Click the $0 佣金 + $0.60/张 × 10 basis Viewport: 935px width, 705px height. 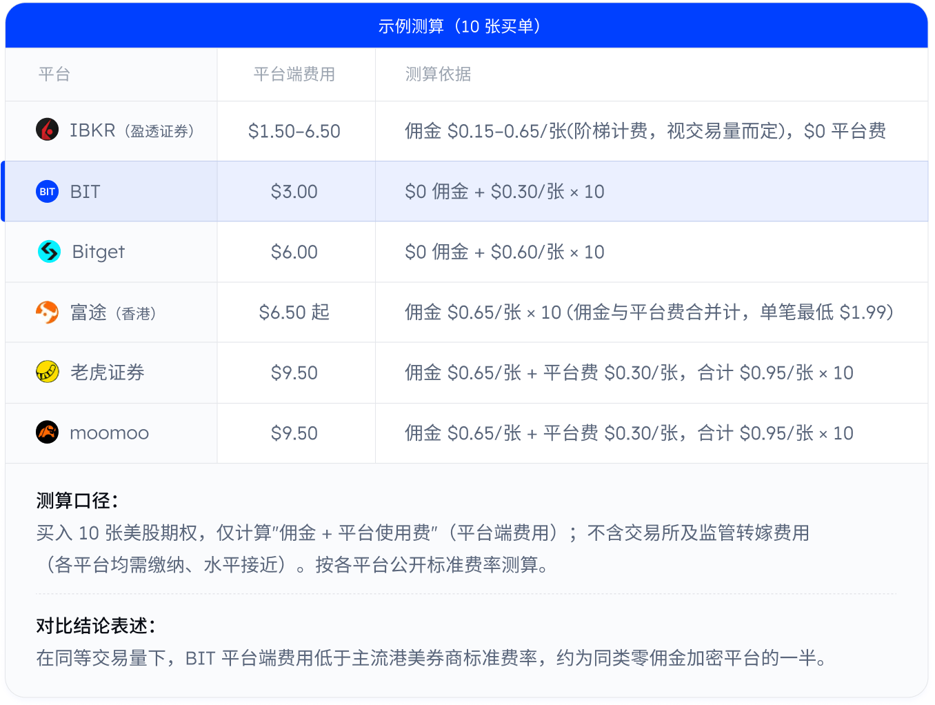(x=505, y=252)
